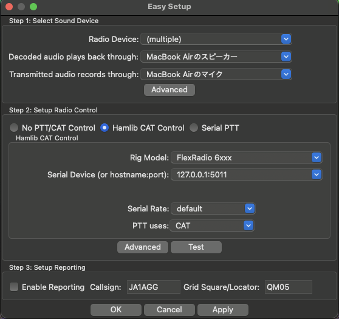The width and height of the screenshot is (339, 319).
Task: Click the Callsign field showing JA1AGG
Action: coord(154,287)
